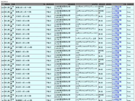Click the crm column header
The width and height of the screenshot is (135, 101).
click(x=119, y=4)
